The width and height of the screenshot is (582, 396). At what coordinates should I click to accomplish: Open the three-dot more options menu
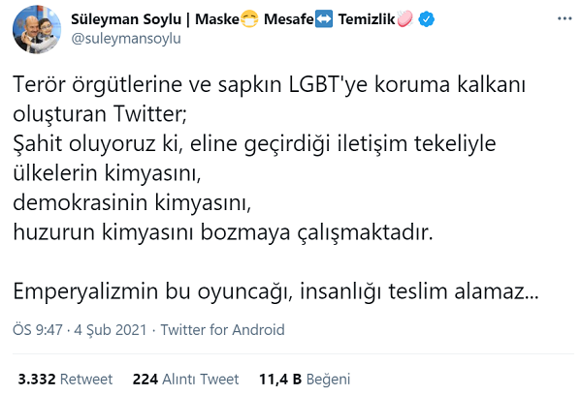[565, 18]
